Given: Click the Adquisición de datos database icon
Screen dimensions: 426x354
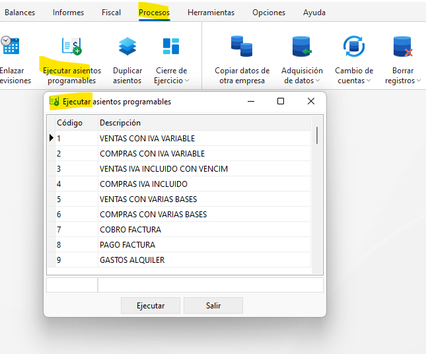Looking at the screenshot, I should pos(302,46).
